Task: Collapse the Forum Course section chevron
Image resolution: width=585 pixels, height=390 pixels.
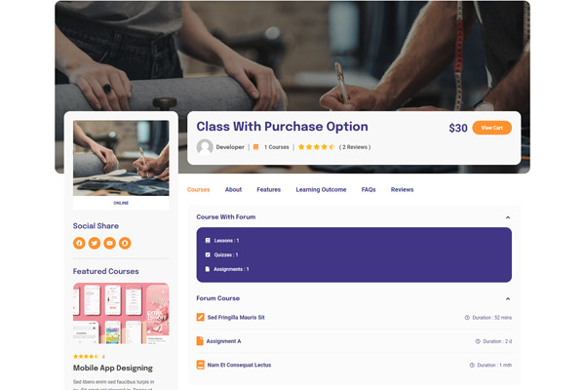Action: (508, 298)
